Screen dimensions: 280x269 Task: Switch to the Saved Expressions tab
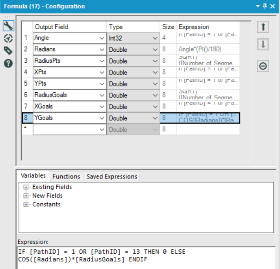112,176
